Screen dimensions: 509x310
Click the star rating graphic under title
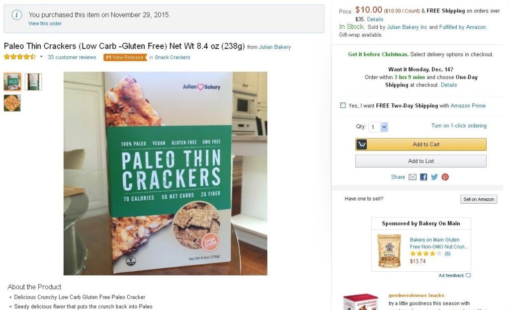[20, 57]
